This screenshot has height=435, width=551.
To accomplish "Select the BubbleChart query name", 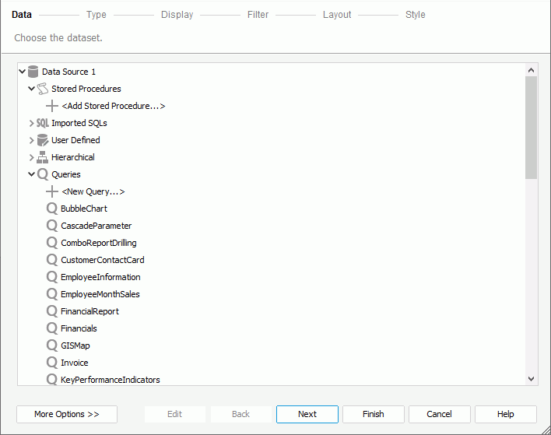I will click(84, 209).
